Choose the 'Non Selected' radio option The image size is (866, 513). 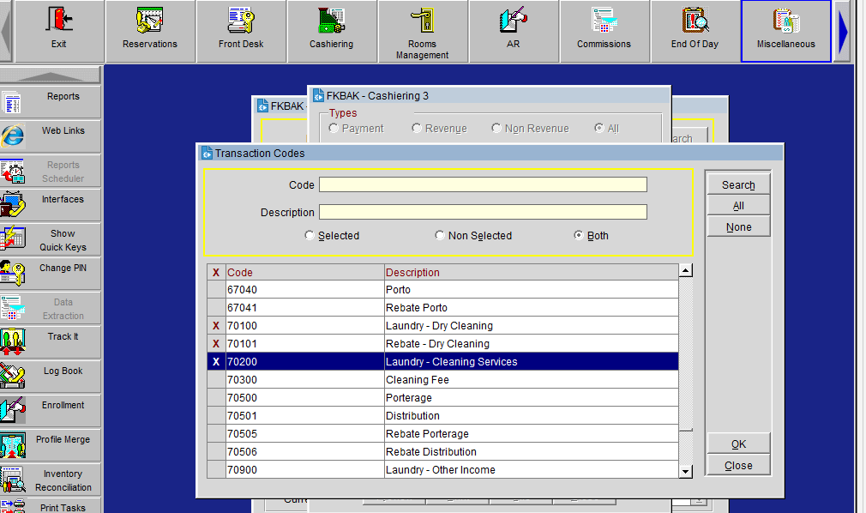(x=440, y=236)
